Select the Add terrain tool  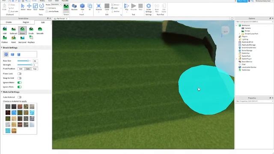pos(5,30)
